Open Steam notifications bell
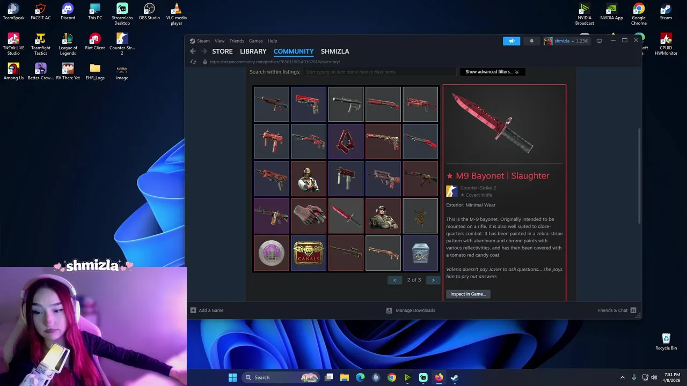 pyautogui.click(x=531, y=41)
